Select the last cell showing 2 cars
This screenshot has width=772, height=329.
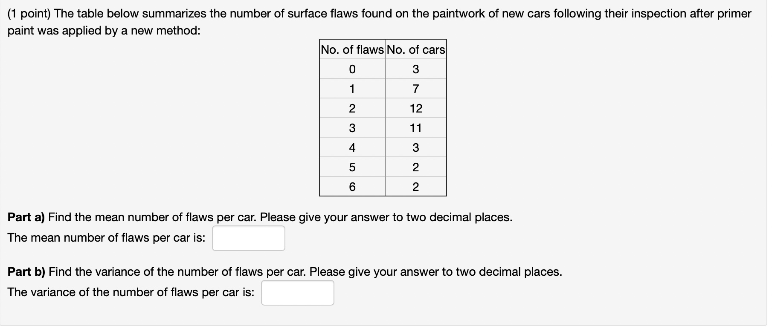pos(415,187)
